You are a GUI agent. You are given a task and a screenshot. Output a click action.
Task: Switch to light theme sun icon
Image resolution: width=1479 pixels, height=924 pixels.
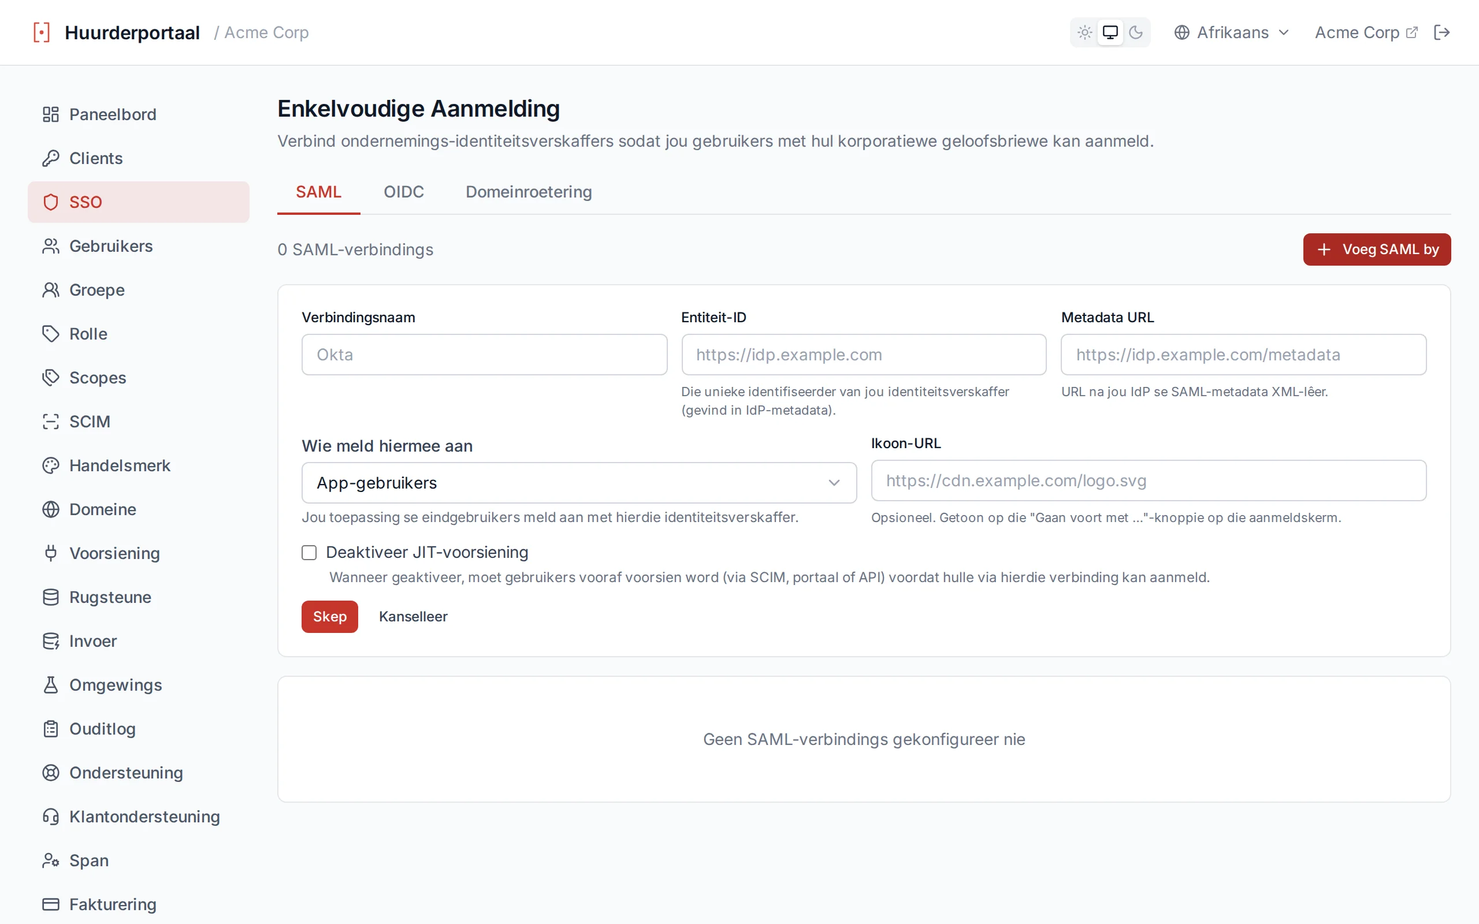pos(1085,32)
